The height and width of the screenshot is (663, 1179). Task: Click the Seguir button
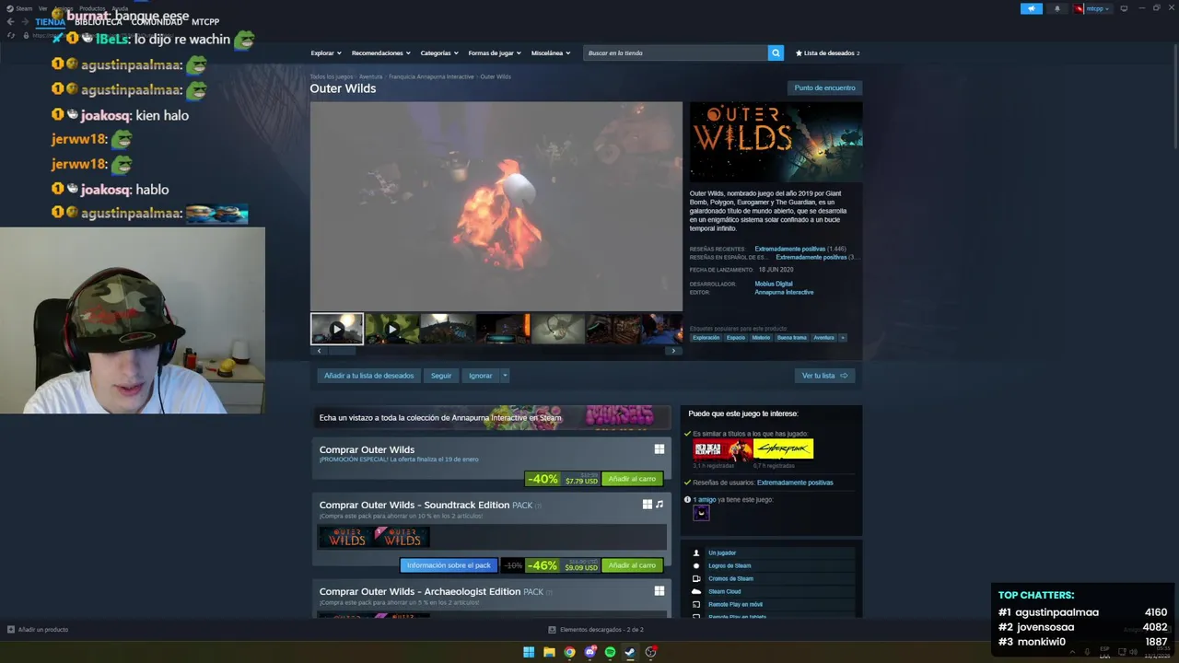[x=441, y=376]
